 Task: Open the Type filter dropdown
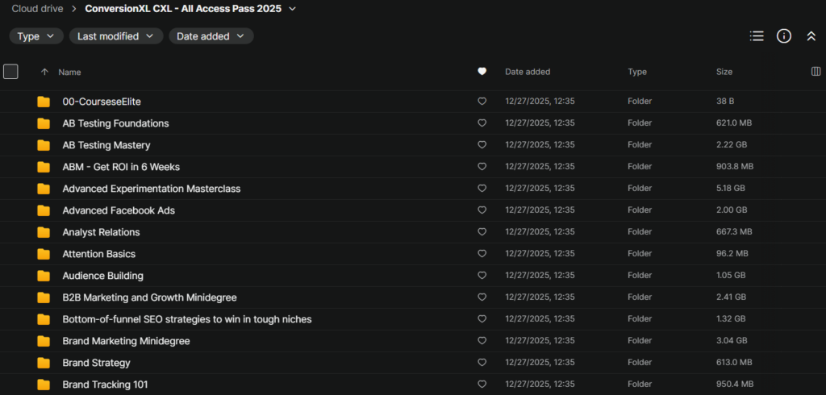36,36
